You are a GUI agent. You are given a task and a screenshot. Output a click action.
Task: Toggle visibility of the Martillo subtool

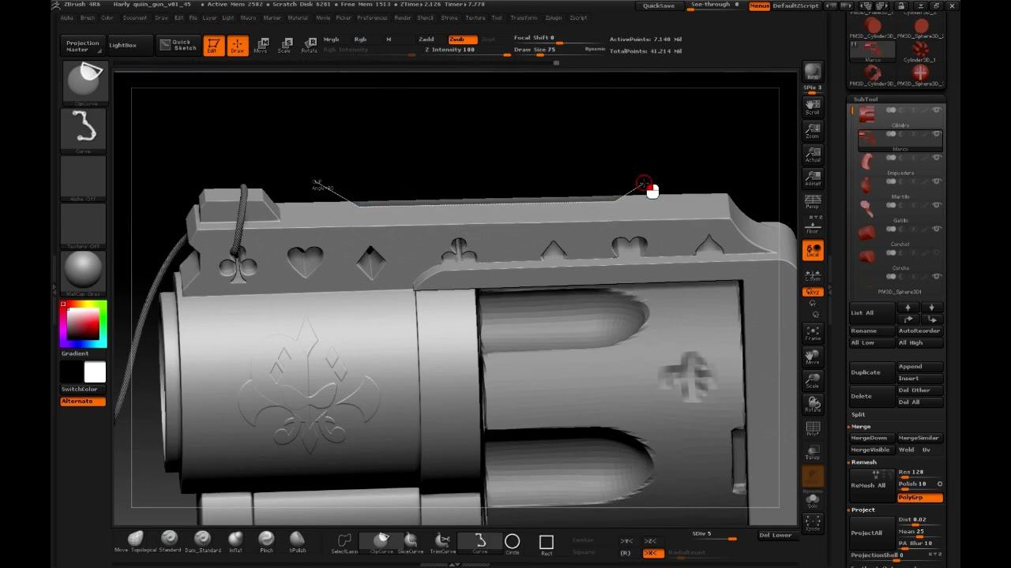point(937,181)
